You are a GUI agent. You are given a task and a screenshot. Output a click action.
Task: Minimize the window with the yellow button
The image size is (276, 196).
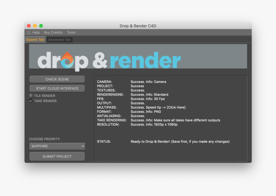tap(35, 26)
